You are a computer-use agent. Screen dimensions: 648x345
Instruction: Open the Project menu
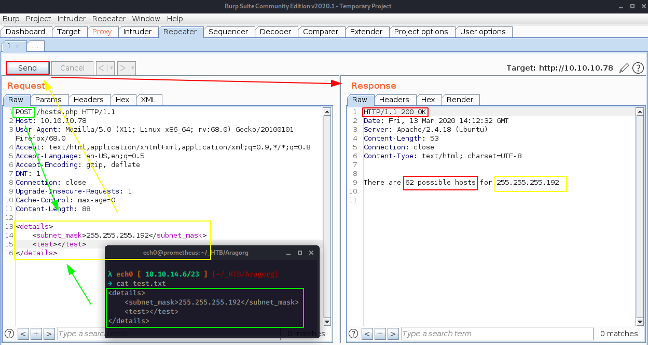coord(38,19)
